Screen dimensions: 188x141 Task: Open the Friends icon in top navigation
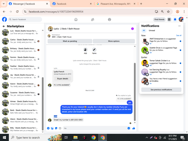pos(92,20)
